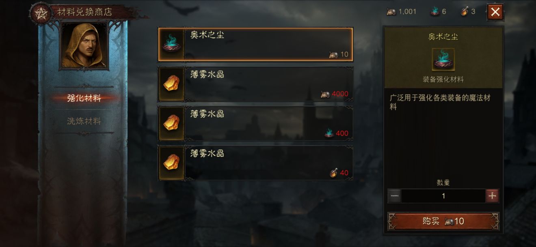Click the 薄雾水晶 crystal icon priced 4000
Screen dimensions: 536x247
pyautogui.click(x=172, y=84)
